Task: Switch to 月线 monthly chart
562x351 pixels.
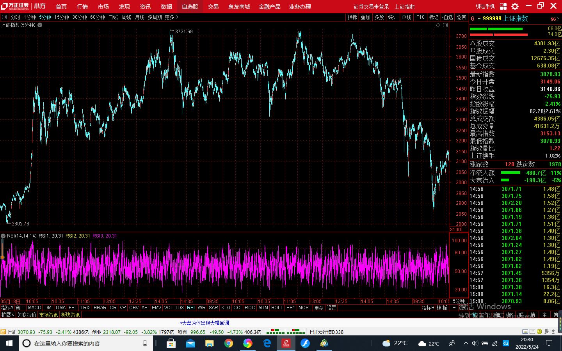Action: [x=140, y=17]
